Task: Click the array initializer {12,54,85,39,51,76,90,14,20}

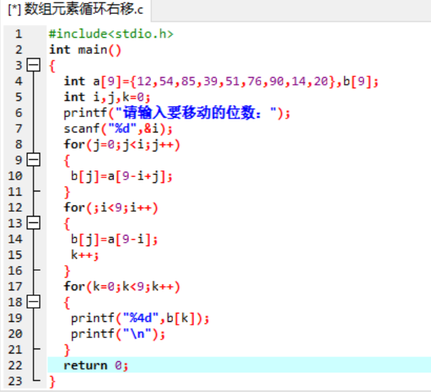Action: coord(233,82)
